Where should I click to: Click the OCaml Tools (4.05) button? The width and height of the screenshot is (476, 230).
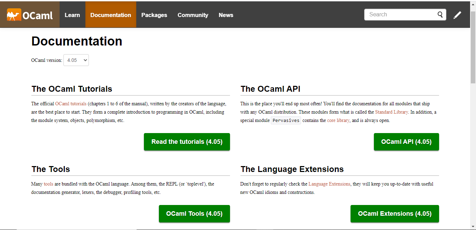194,214
